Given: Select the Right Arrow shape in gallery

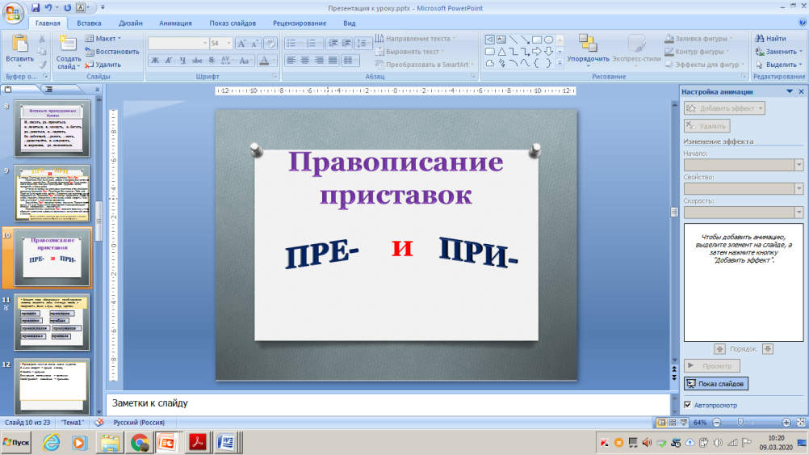Looking at the screenshot, I should 537,52.
